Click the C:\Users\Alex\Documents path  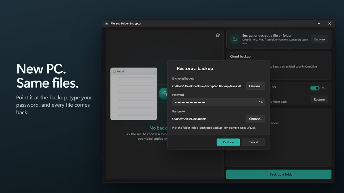(189, 119)
